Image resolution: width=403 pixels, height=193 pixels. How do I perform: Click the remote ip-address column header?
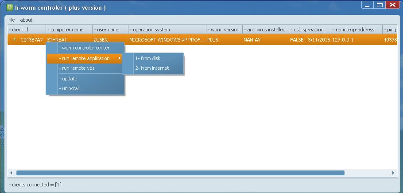(x=356, y=30)
